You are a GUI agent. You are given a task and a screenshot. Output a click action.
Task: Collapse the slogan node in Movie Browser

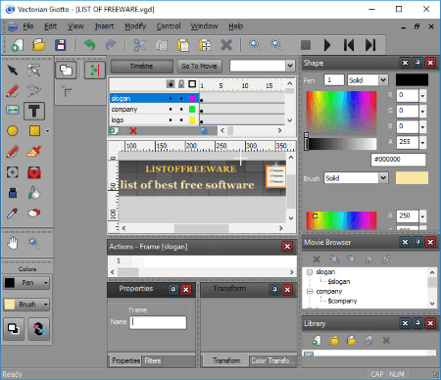click(x=310, y=272)
